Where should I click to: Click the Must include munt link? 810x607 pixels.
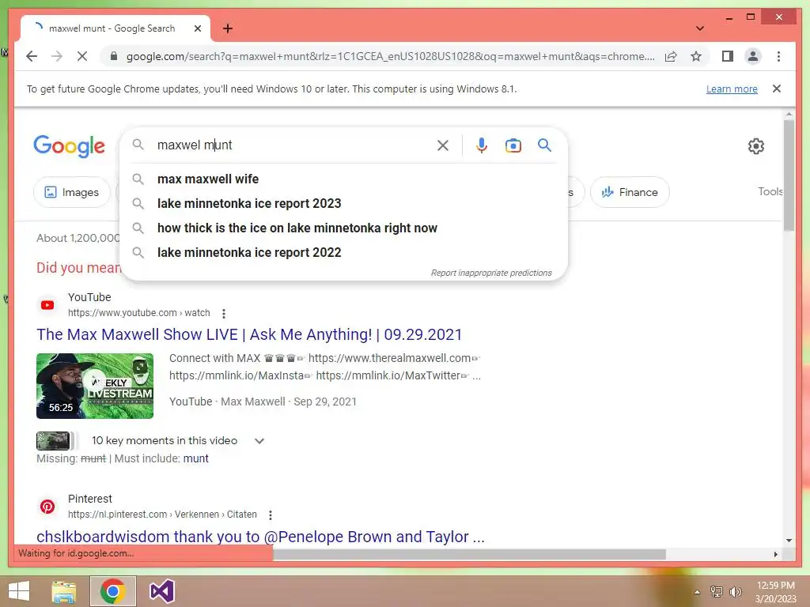[196, 458]
